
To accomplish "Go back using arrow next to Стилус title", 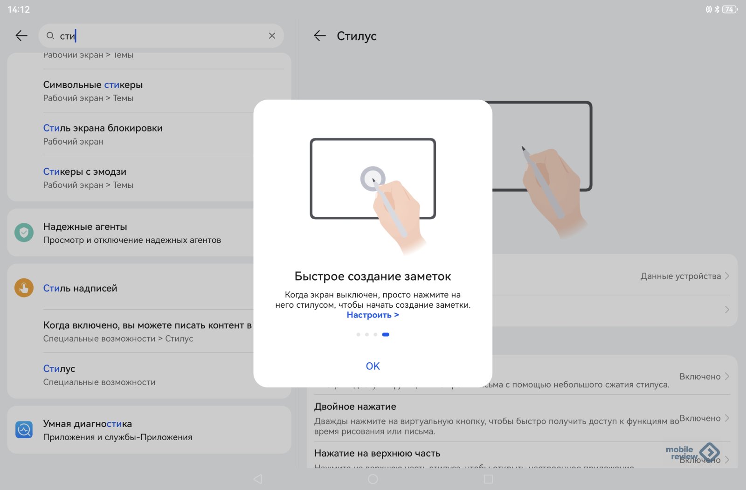I will (320, 36).
